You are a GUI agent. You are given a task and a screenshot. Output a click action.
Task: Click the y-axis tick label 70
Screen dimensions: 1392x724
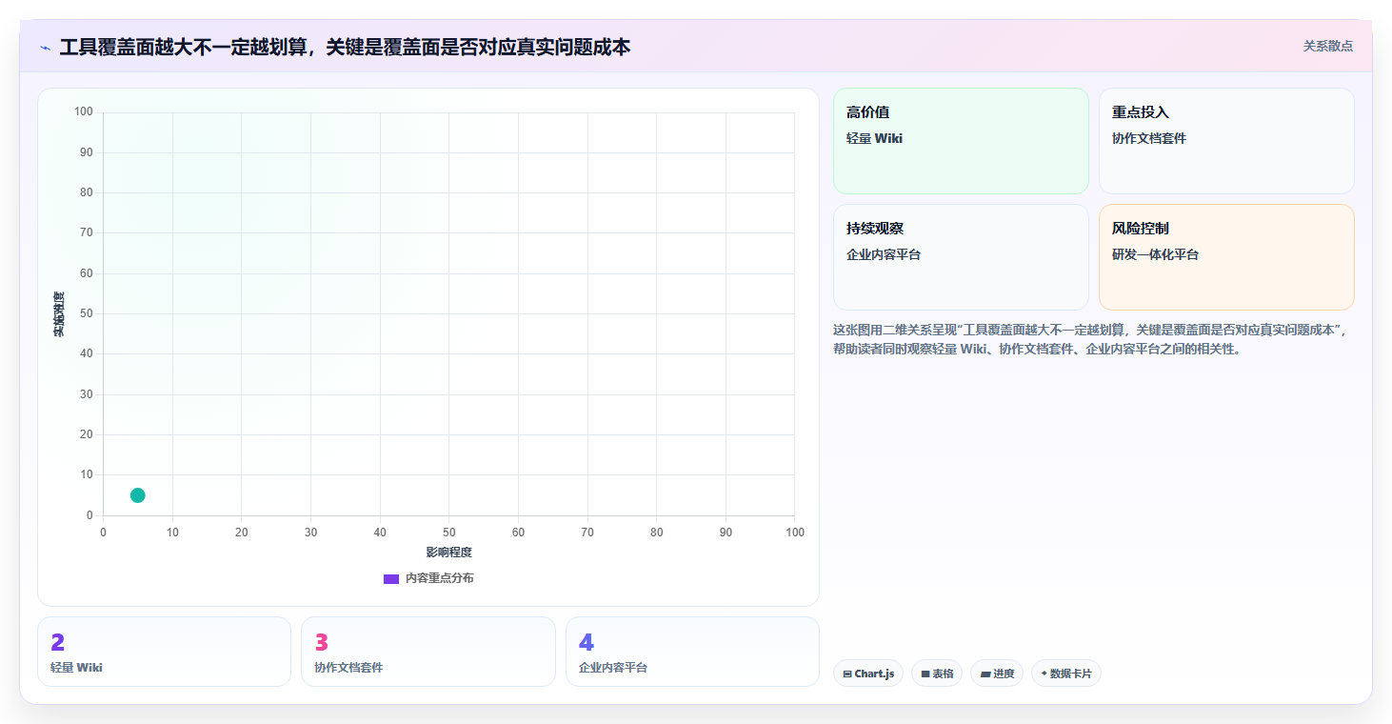click(87, 232)
